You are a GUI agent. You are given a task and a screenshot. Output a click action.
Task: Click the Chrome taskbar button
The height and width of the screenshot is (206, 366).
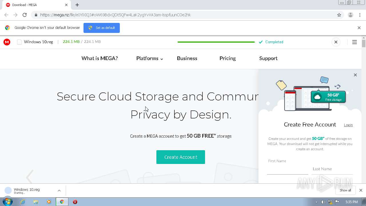click(x=62, y=202)
